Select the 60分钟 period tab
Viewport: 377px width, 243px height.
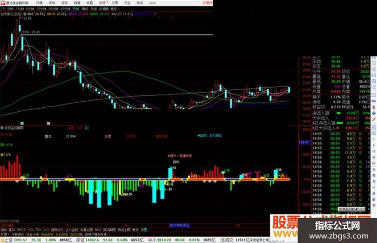coord(65,9)
